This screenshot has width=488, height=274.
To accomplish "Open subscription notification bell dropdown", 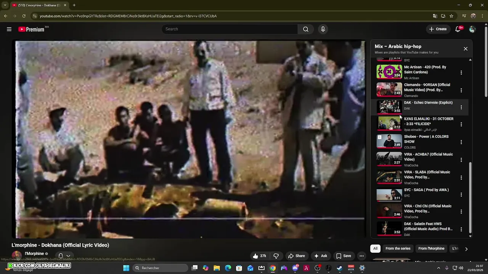I will [64, 256].
